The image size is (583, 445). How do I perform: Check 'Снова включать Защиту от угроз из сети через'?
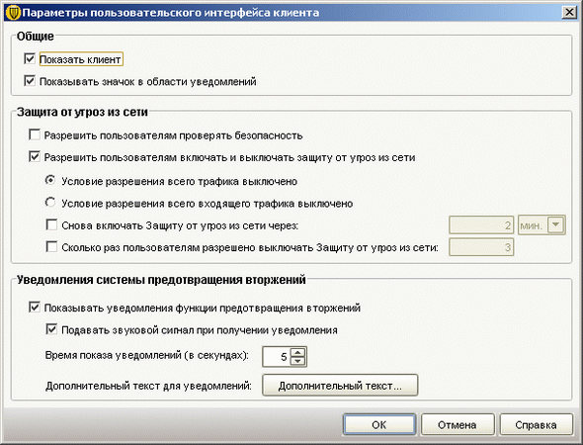[x=51, y=224]
